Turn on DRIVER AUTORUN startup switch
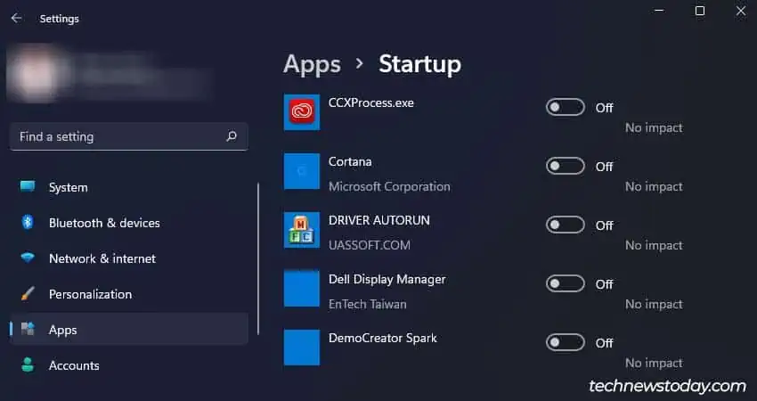 coord(566,225)
